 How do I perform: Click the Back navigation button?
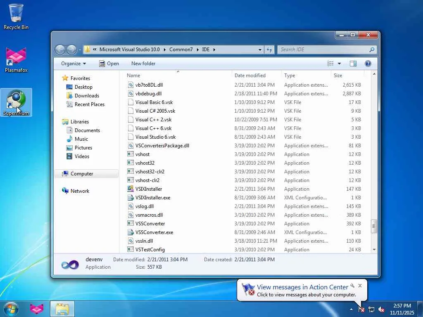(x=60, y=50)
